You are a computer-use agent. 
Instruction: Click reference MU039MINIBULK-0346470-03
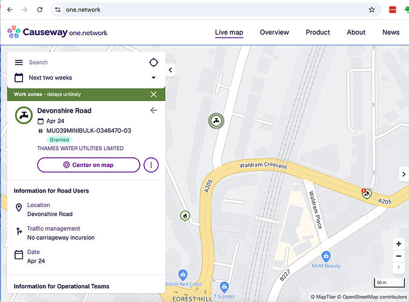[x=89, y=131]
